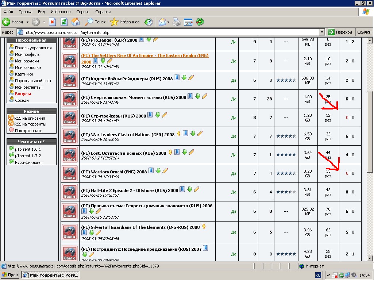Click the Edit page toolbar icon
374x281 pixels.
(x=188, y=22)
